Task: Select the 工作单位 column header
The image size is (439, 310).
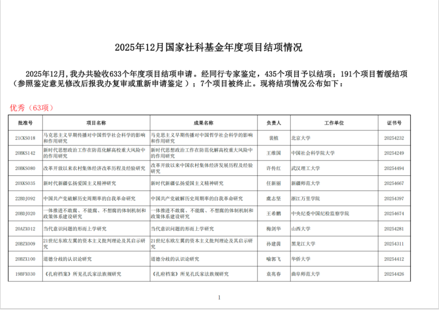Action: click(334, 123)
